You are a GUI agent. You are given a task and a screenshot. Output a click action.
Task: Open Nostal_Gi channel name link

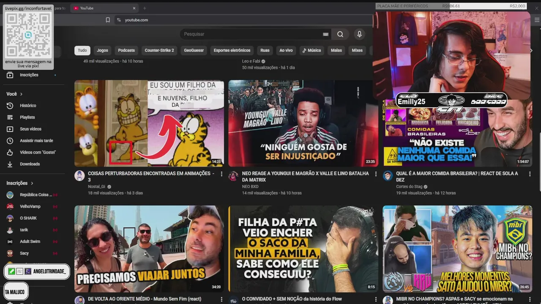coord(96,187)
